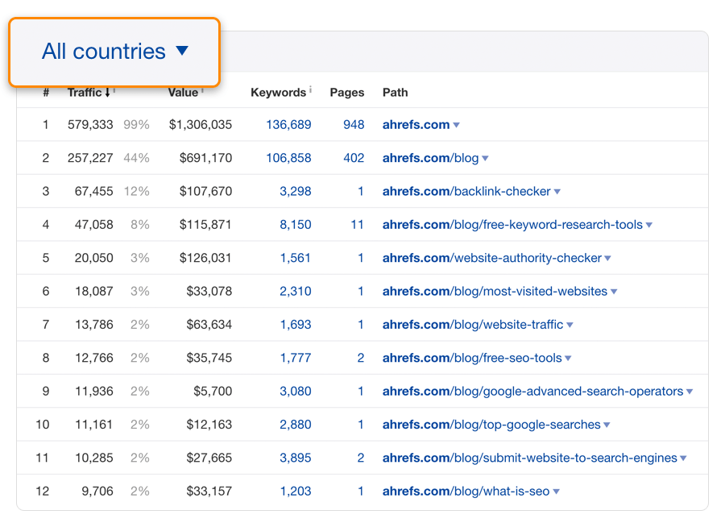Expand the what-is-seo dropdown arrow

(556, 492)
